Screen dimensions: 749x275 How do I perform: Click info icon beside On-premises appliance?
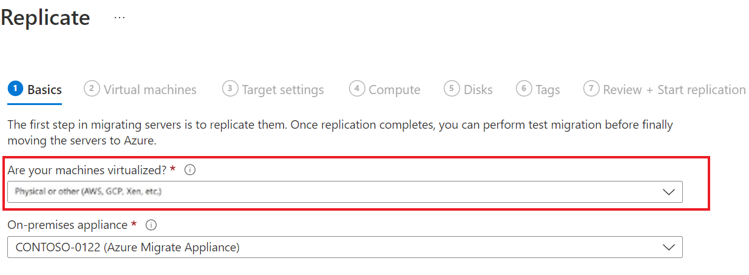[152, 225]
